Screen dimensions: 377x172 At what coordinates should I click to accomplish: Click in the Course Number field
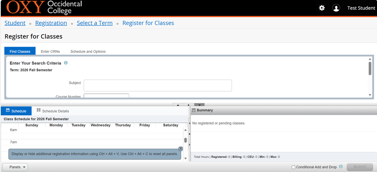tap(106, 96)
